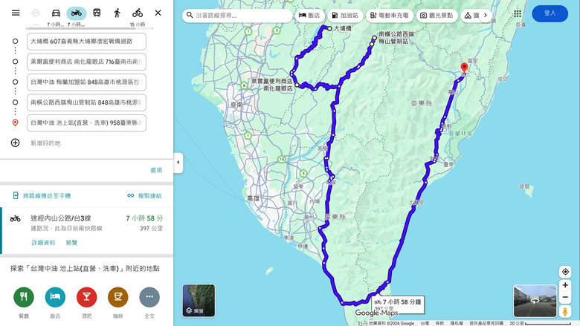Explore nearby coffee shops icon
The width and height of the screenshot is (580, 326).
[118, 297]
